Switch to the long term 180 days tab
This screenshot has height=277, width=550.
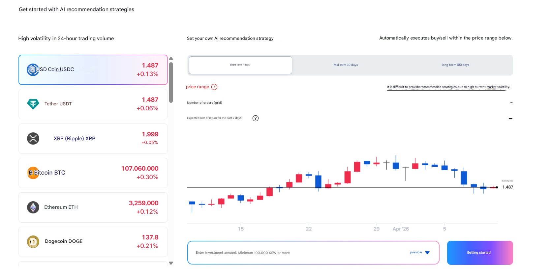pyautogui.click(x=456, y=65)
